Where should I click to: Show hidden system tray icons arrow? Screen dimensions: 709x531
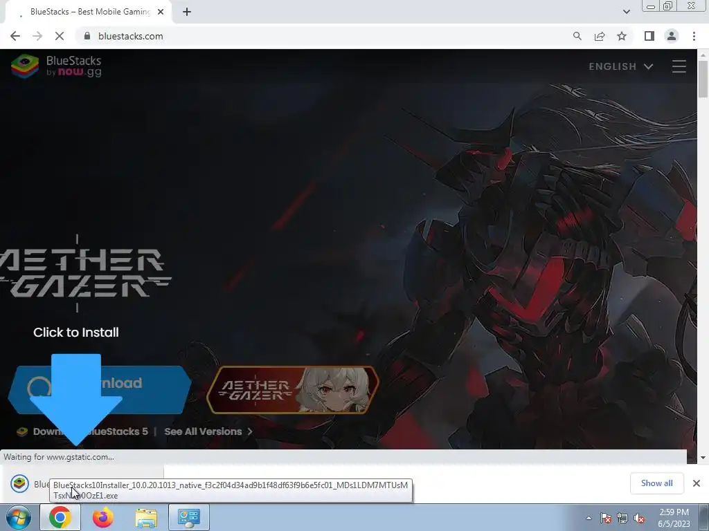pos(589,518)
